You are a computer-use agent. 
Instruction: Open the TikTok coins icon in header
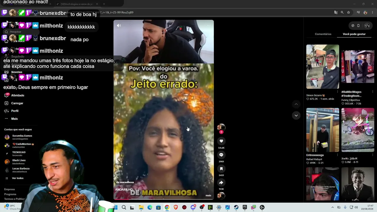(x=353, y=26)
